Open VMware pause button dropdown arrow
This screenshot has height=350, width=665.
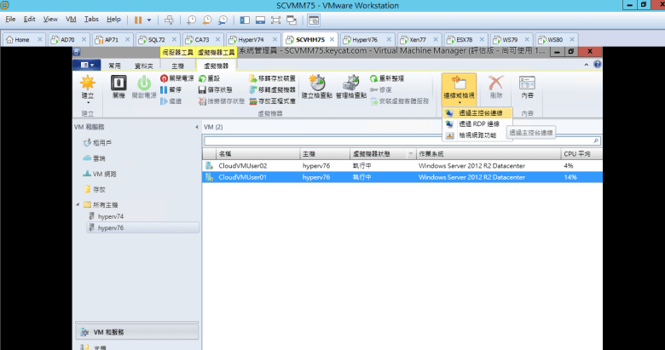(x=150, y=19)
